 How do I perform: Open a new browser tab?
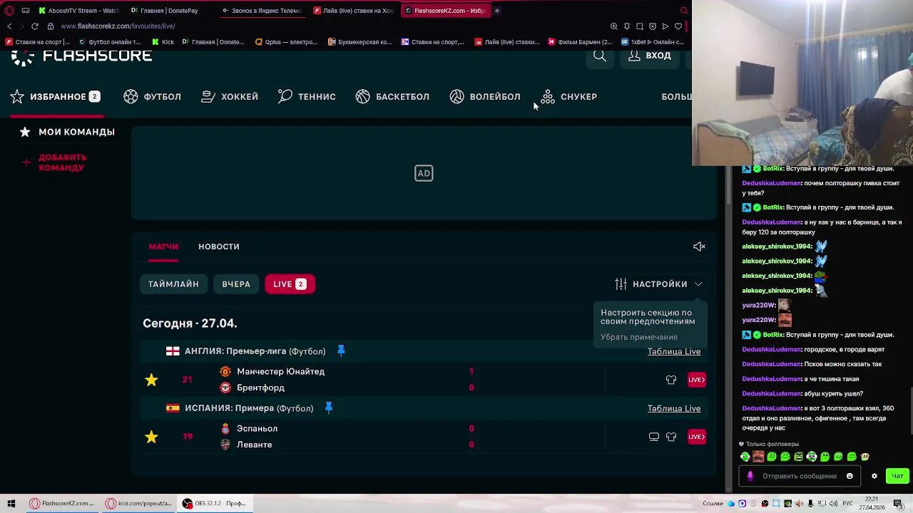pyautogui.click(x=497, y=11)
